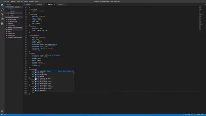Open the Terminal menu
The height and width of the screenshot is (116, 206).
point(31,1)
